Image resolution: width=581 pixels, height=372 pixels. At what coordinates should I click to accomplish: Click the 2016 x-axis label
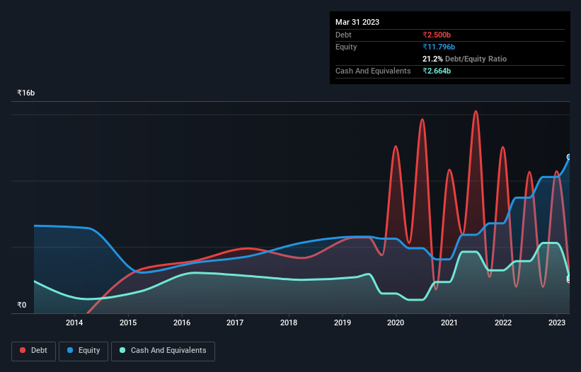tap(182, 322)
